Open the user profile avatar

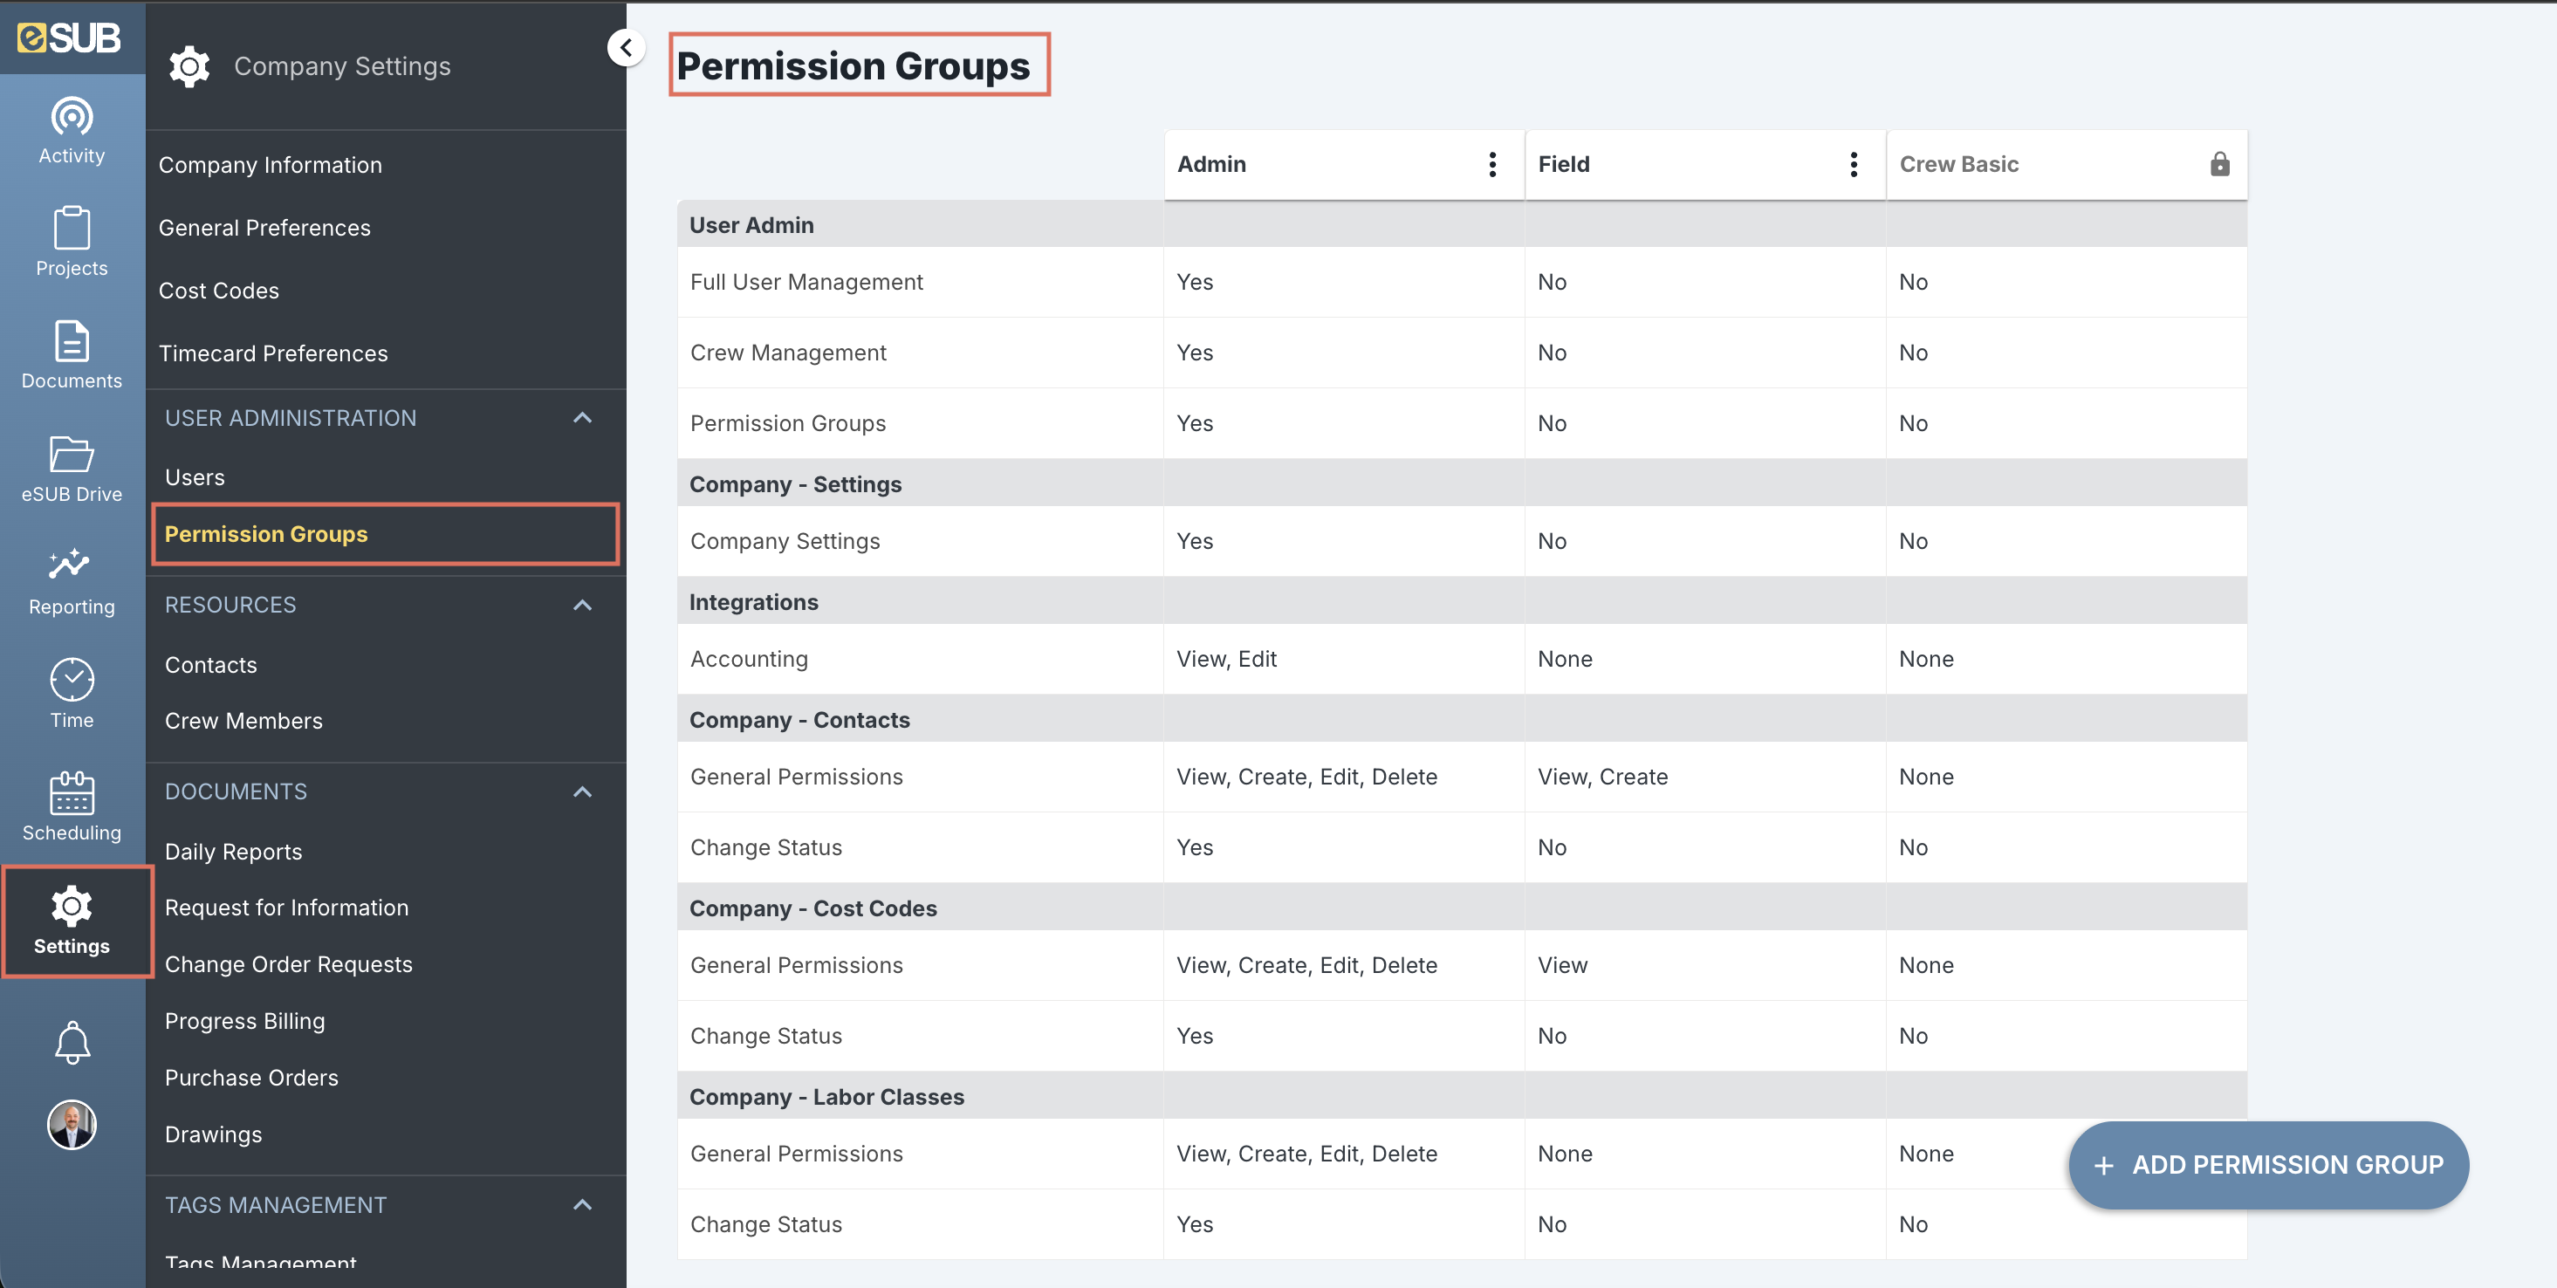coord(72,1124)
